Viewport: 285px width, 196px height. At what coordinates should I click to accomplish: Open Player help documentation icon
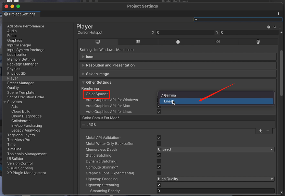coord(269,27)
